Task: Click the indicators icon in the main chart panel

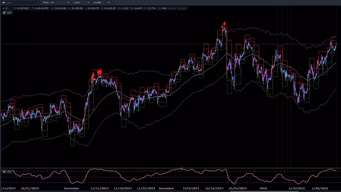Action: (4, 13)
